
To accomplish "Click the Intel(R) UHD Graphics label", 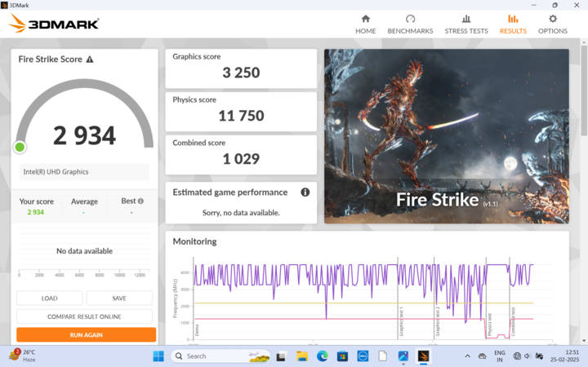I will [56, 172].
